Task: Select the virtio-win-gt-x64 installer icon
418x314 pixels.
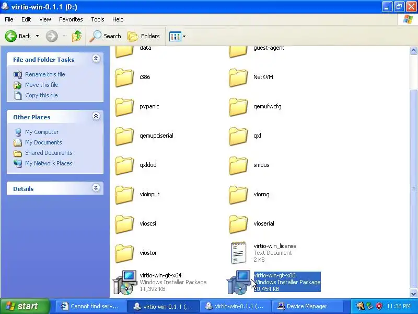Action: [125, 282]
